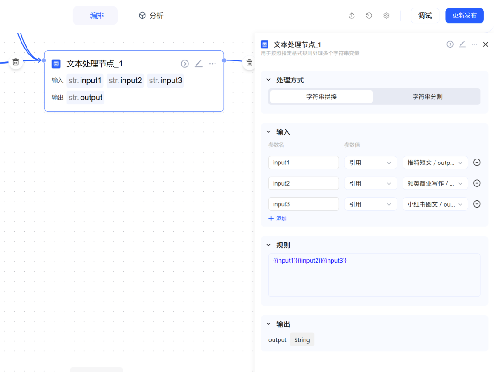The height and width of the screenshot is (372, 494).
Task: Open 推特短文 / outp... value dropdown
Action: coord(435,163)
